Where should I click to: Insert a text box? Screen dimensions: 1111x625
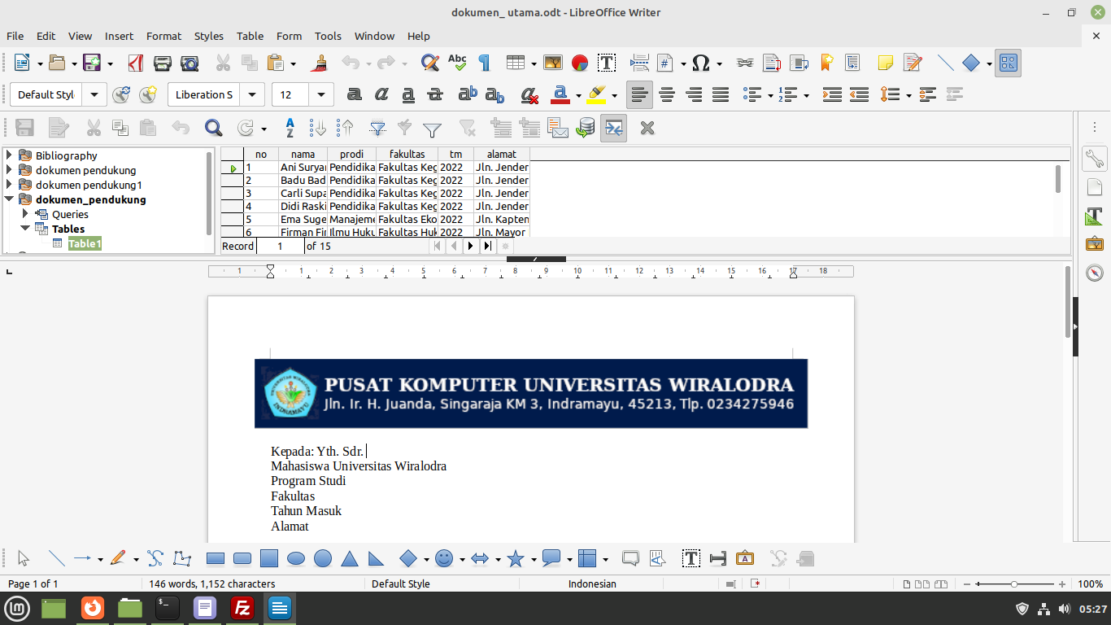[x=607, y=63]
